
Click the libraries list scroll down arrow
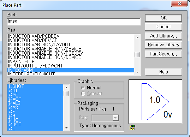point(66,127)
